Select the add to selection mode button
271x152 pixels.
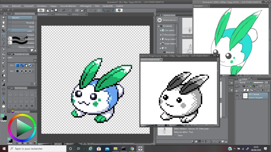pyautogui.click(x=22, y=65)
